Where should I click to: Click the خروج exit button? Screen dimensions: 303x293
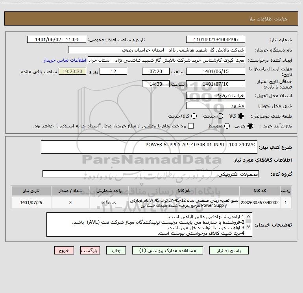[64, 251]
